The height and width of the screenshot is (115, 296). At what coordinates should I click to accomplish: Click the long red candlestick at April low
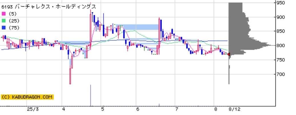[x=70, y=76]
